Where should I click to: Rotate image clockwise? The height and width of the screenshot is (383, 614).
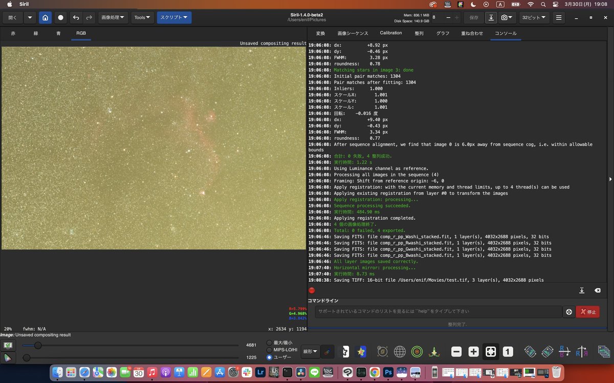[547, 351]
